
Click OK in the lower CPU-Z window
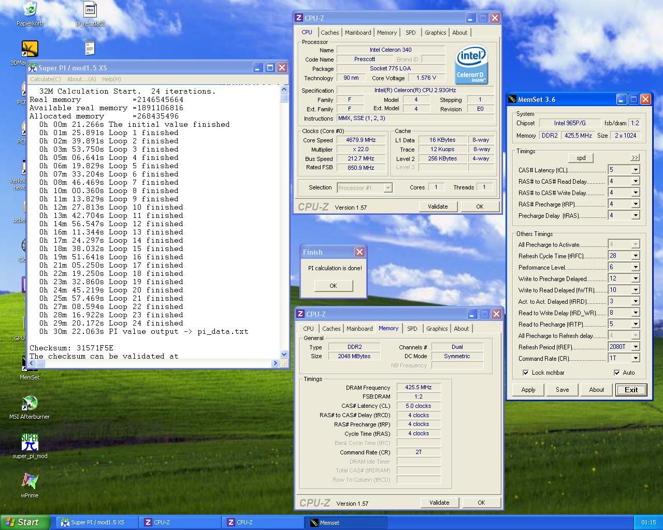pos(481,503)
